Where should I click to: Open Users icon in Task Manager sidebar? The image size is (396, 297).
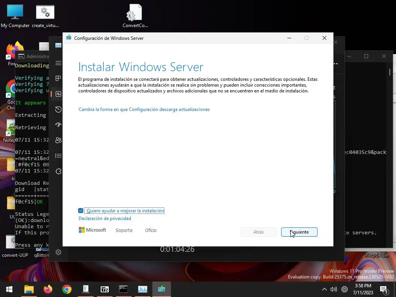(x=58, y=140)
